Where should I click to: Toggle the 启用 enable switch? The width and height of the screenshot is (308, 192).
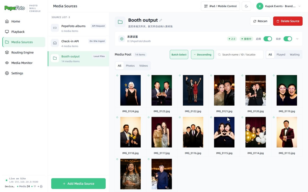[268, 39]
